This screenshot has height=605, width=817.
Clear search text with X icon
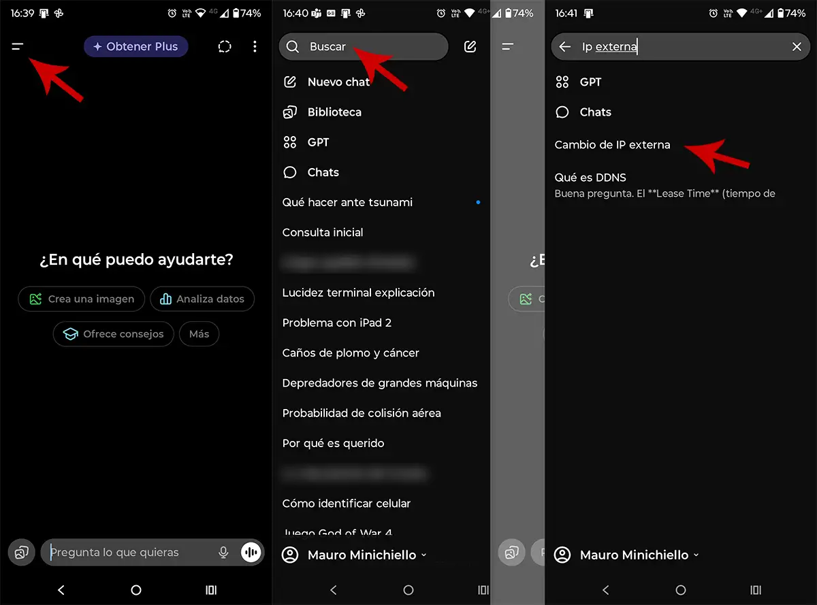[797, 47]
